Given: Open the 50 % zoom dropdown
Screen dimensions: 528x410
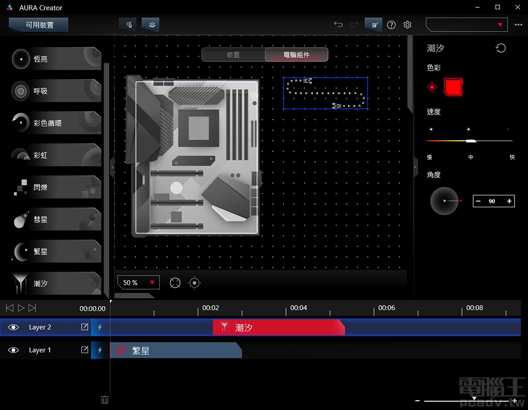Looking at the screenshot, I should [x=138, y=283].
